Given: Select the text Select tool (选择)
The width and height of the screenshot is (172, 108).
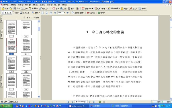Looking at the screenshot, I should (x=15, y=13).
